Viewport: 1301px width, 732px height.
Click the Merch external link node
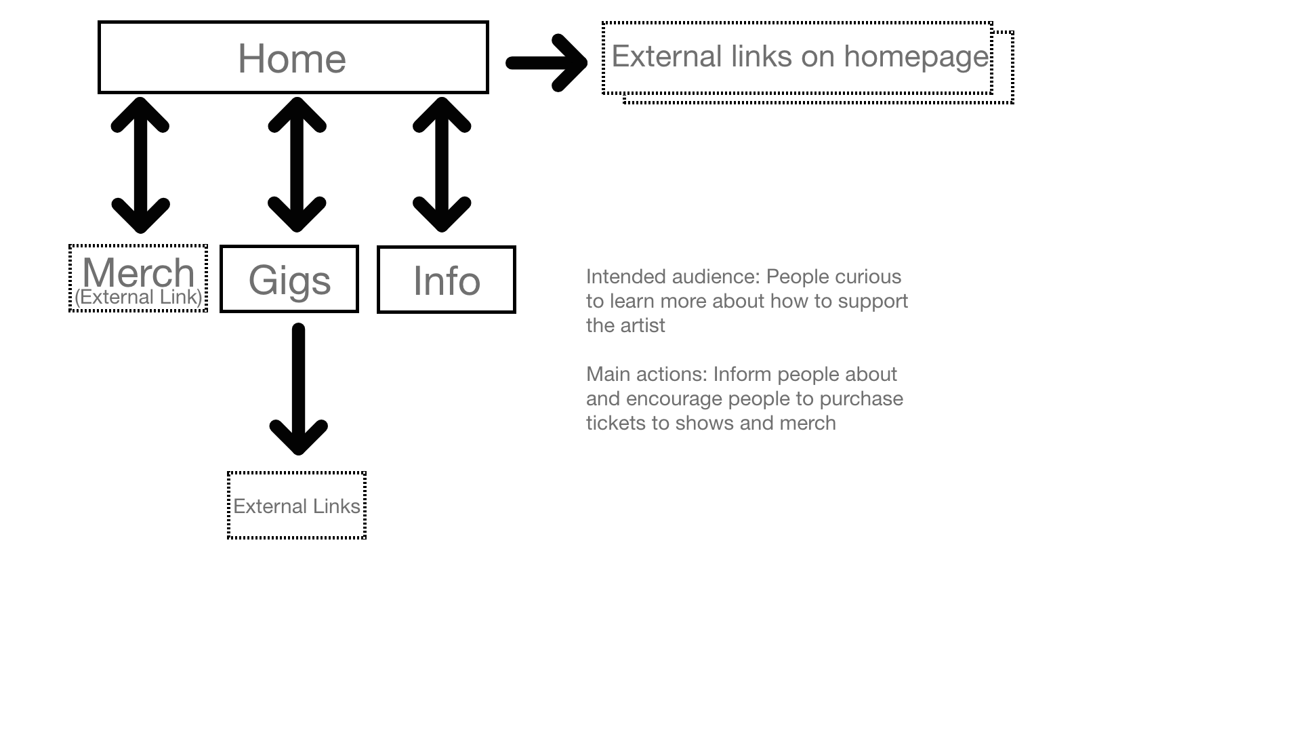(137, 277)
